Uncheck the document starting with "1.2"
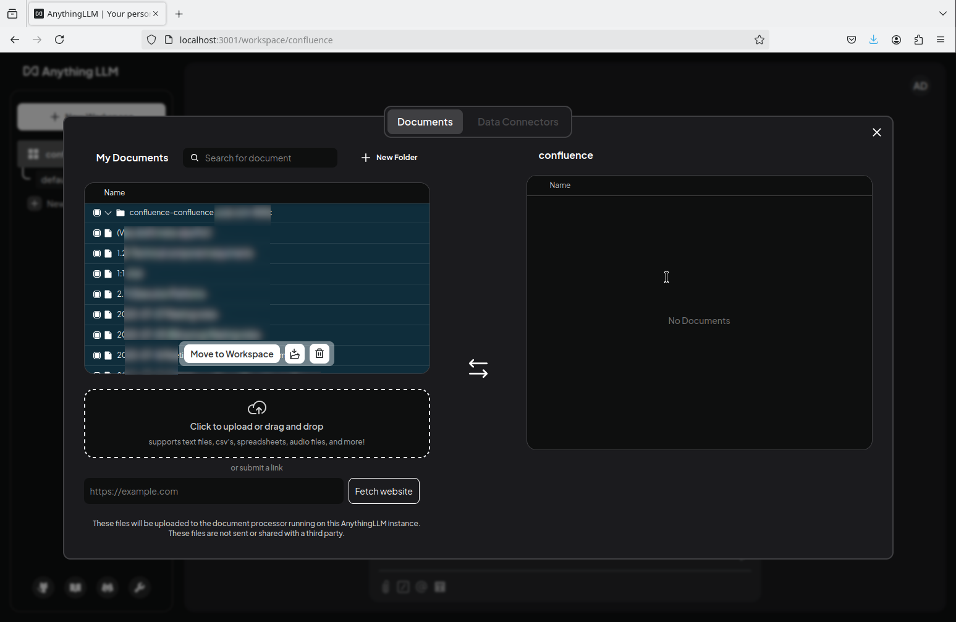The height and width of the screenshot is (622, 956). tap(97, 253)
